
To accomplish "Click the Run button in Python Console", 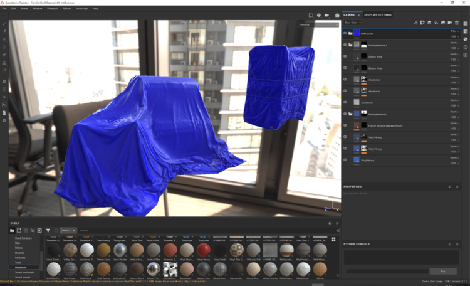I will pyautogui.click(x=442, y=272).
